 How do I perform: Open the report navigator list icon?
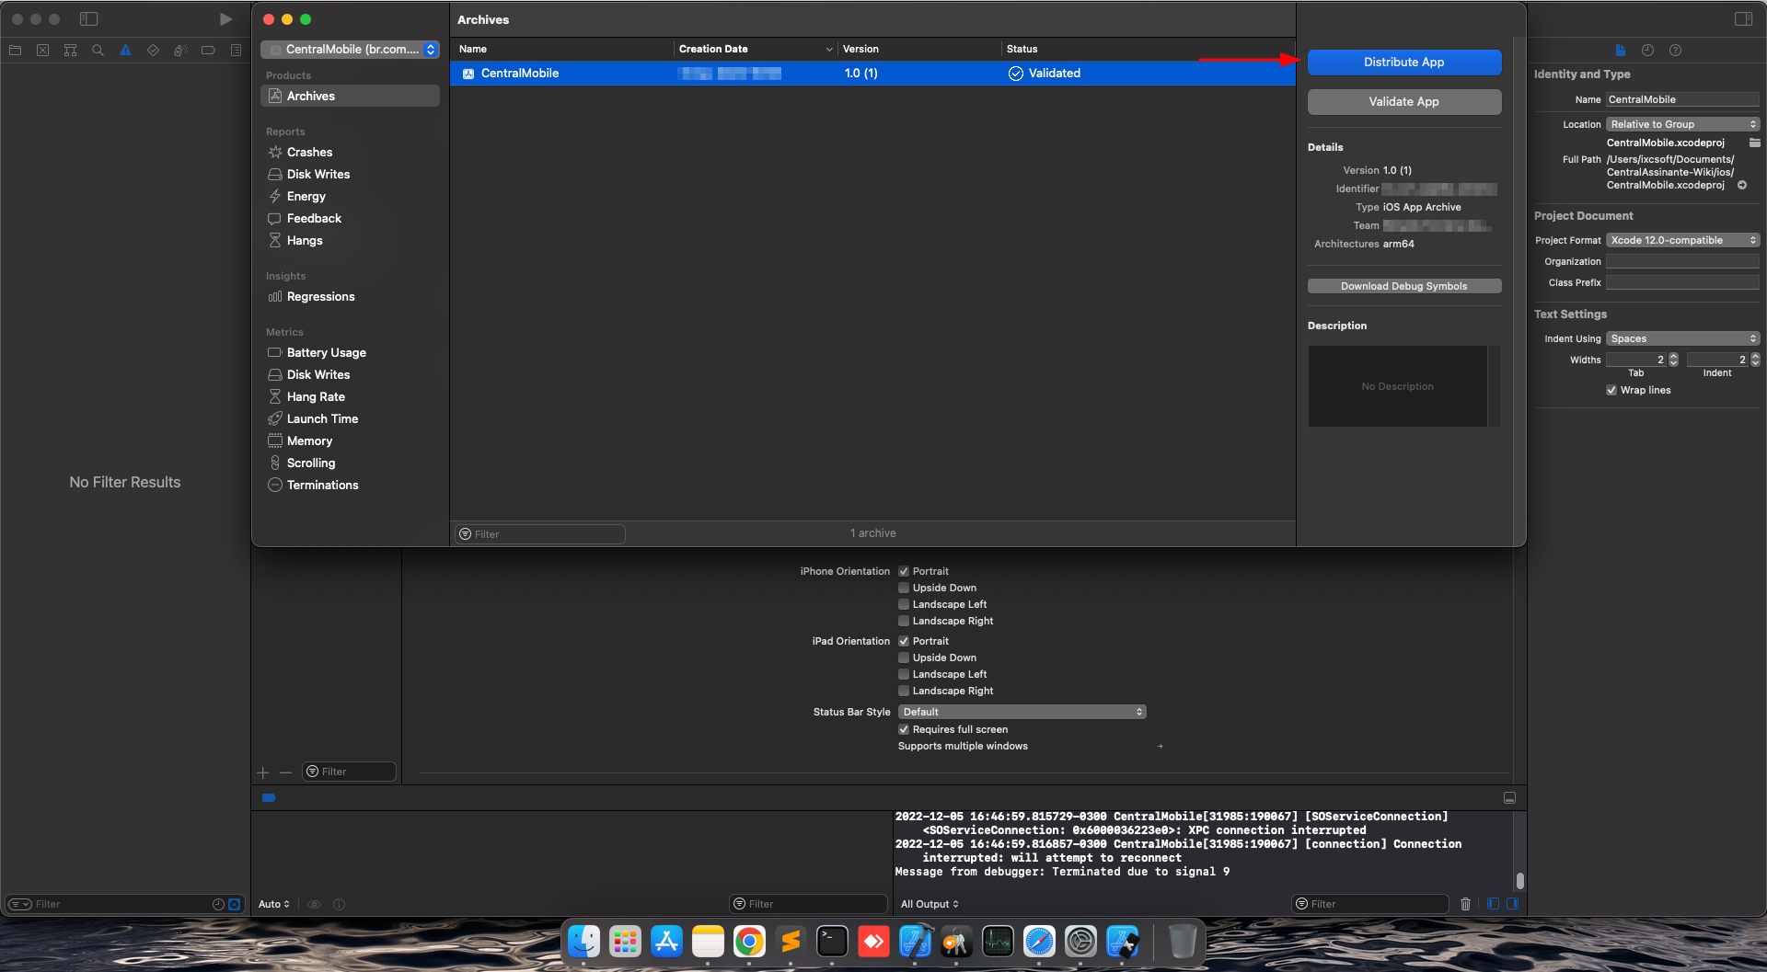236,51
